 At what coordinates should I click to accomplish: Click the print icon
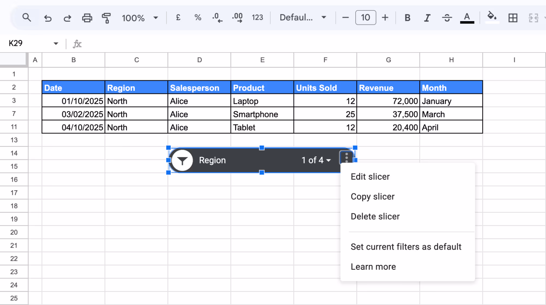coord(87,17)
